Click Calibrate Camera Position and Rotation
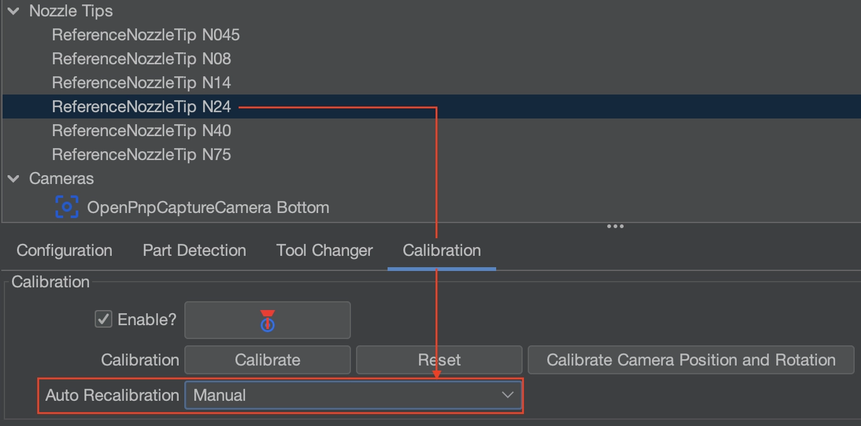Image resolution: width=861 pixels, height=426 pixels. coord(691,360)
